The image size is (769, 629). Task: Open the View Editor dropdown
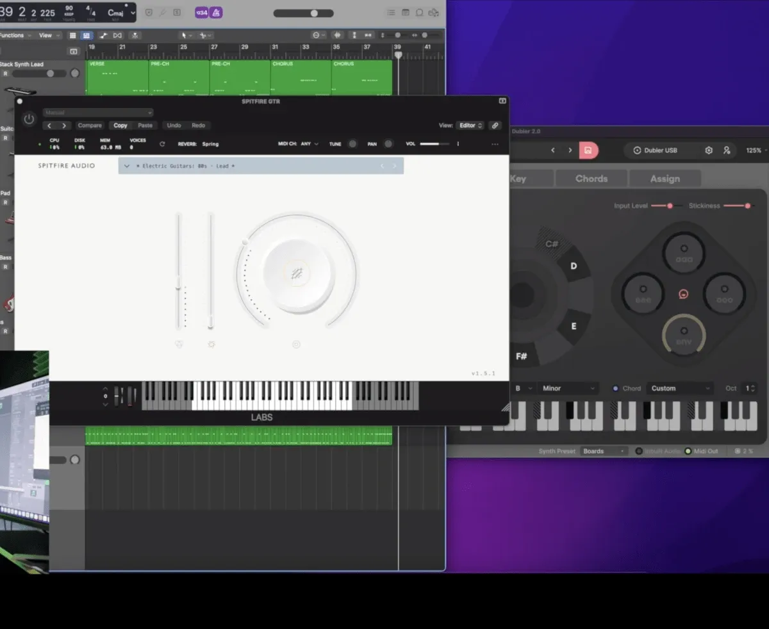click(471, 126)
